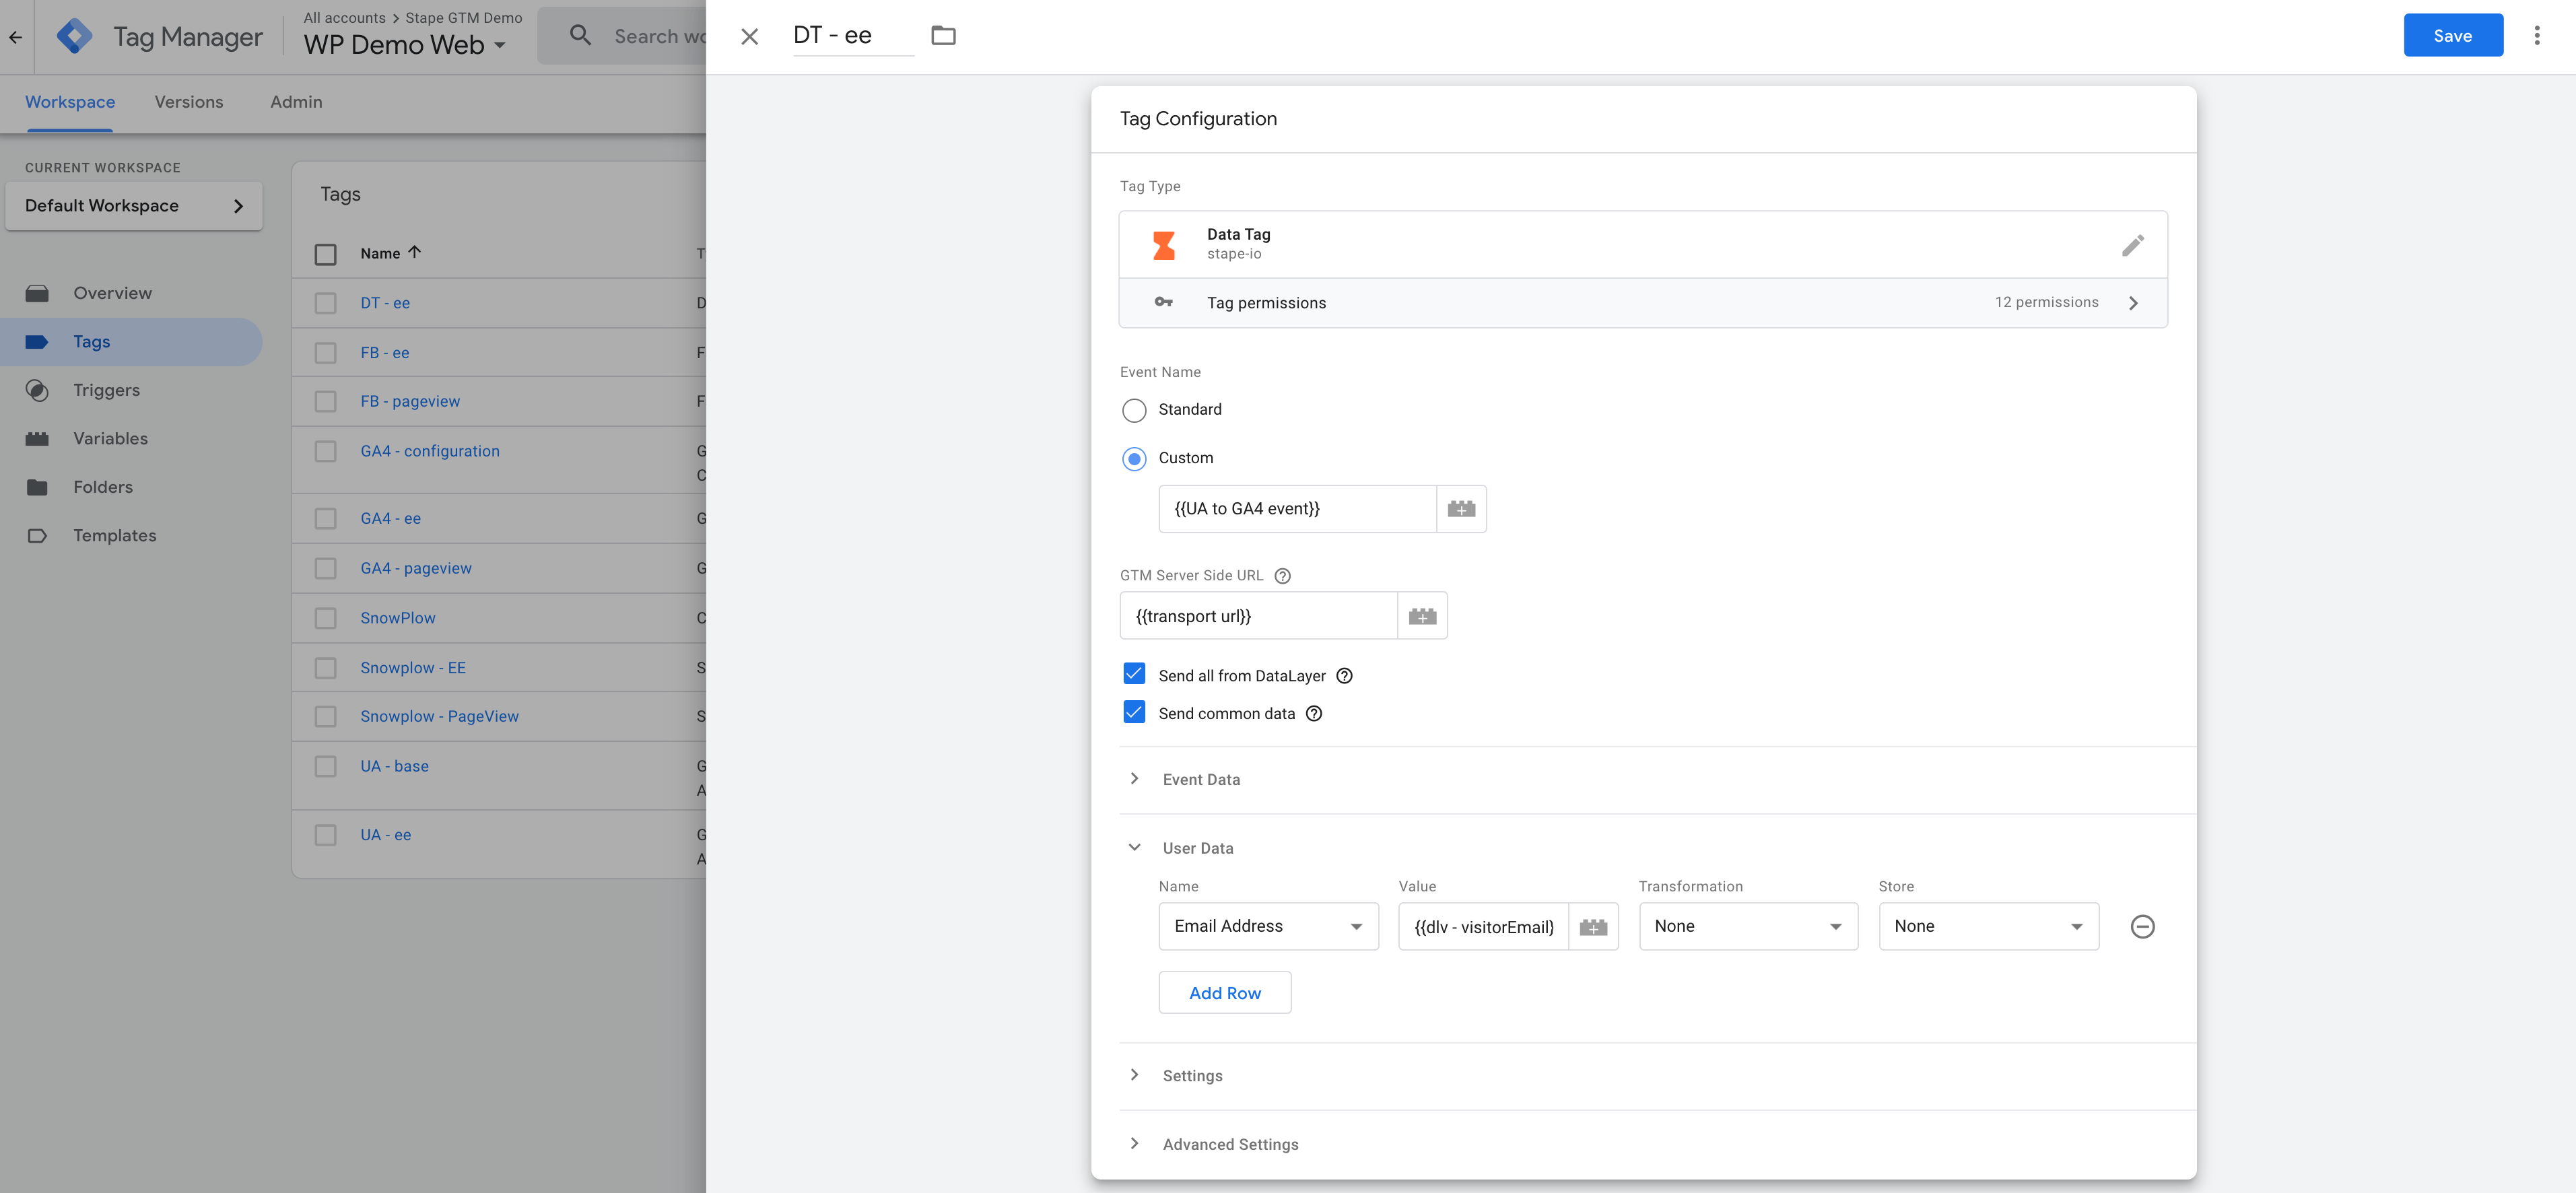
Task: Click the Data Tag stape-io logo icon
Action: tap(1163, 245)
